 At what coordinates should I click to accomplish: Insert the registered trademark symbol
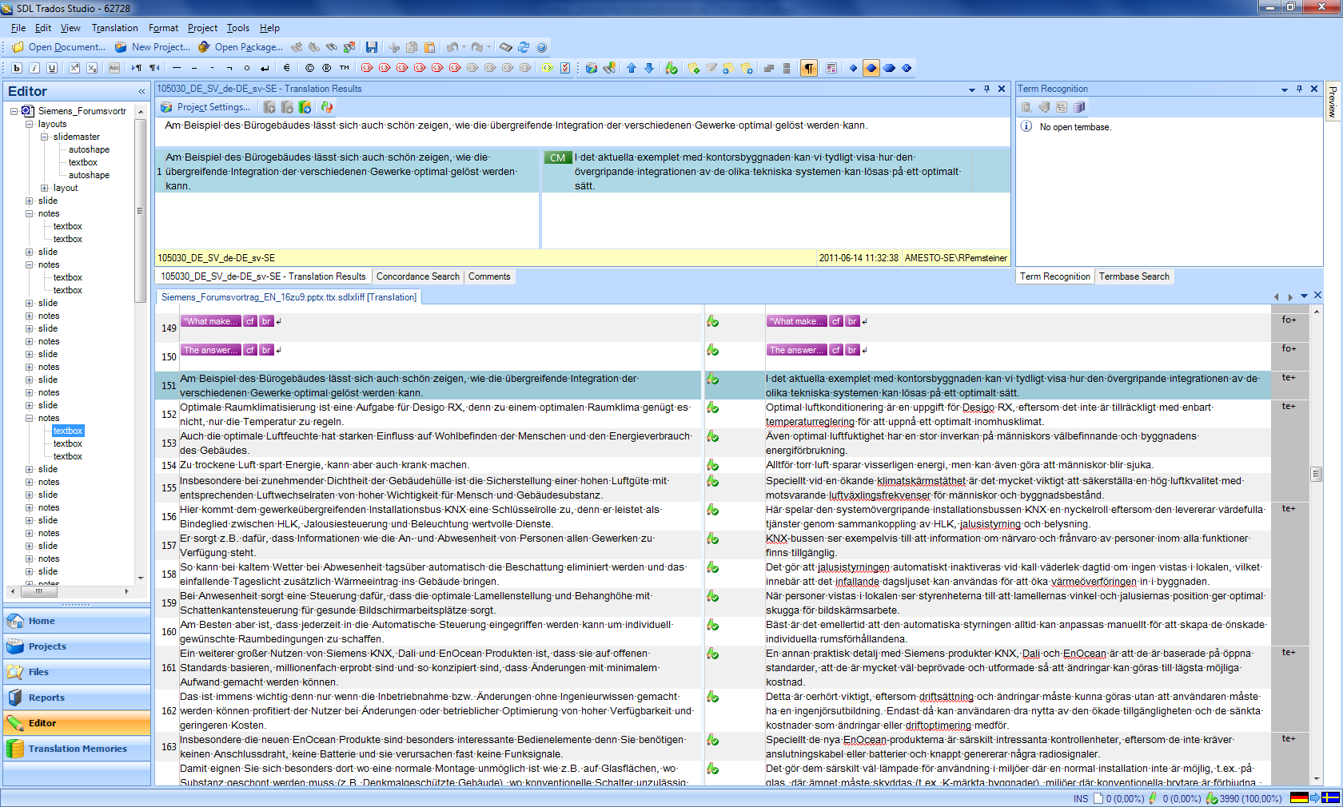(x=327, y=68)
